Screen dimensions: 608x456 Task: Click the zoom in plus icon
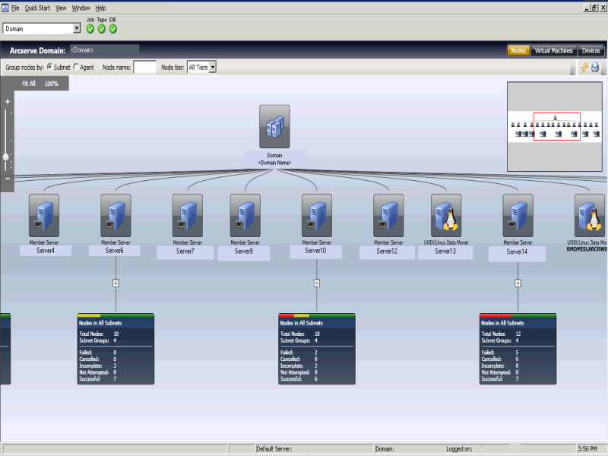click(8, 102)
